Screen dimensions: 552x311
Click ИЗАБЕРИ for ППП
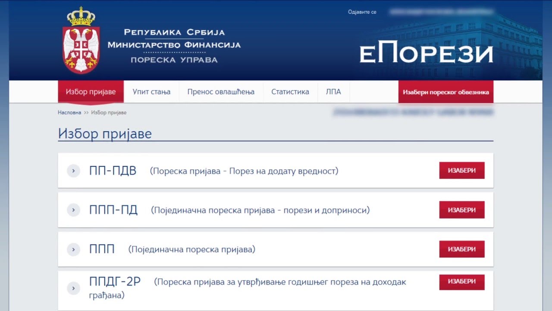pos(462,249)
